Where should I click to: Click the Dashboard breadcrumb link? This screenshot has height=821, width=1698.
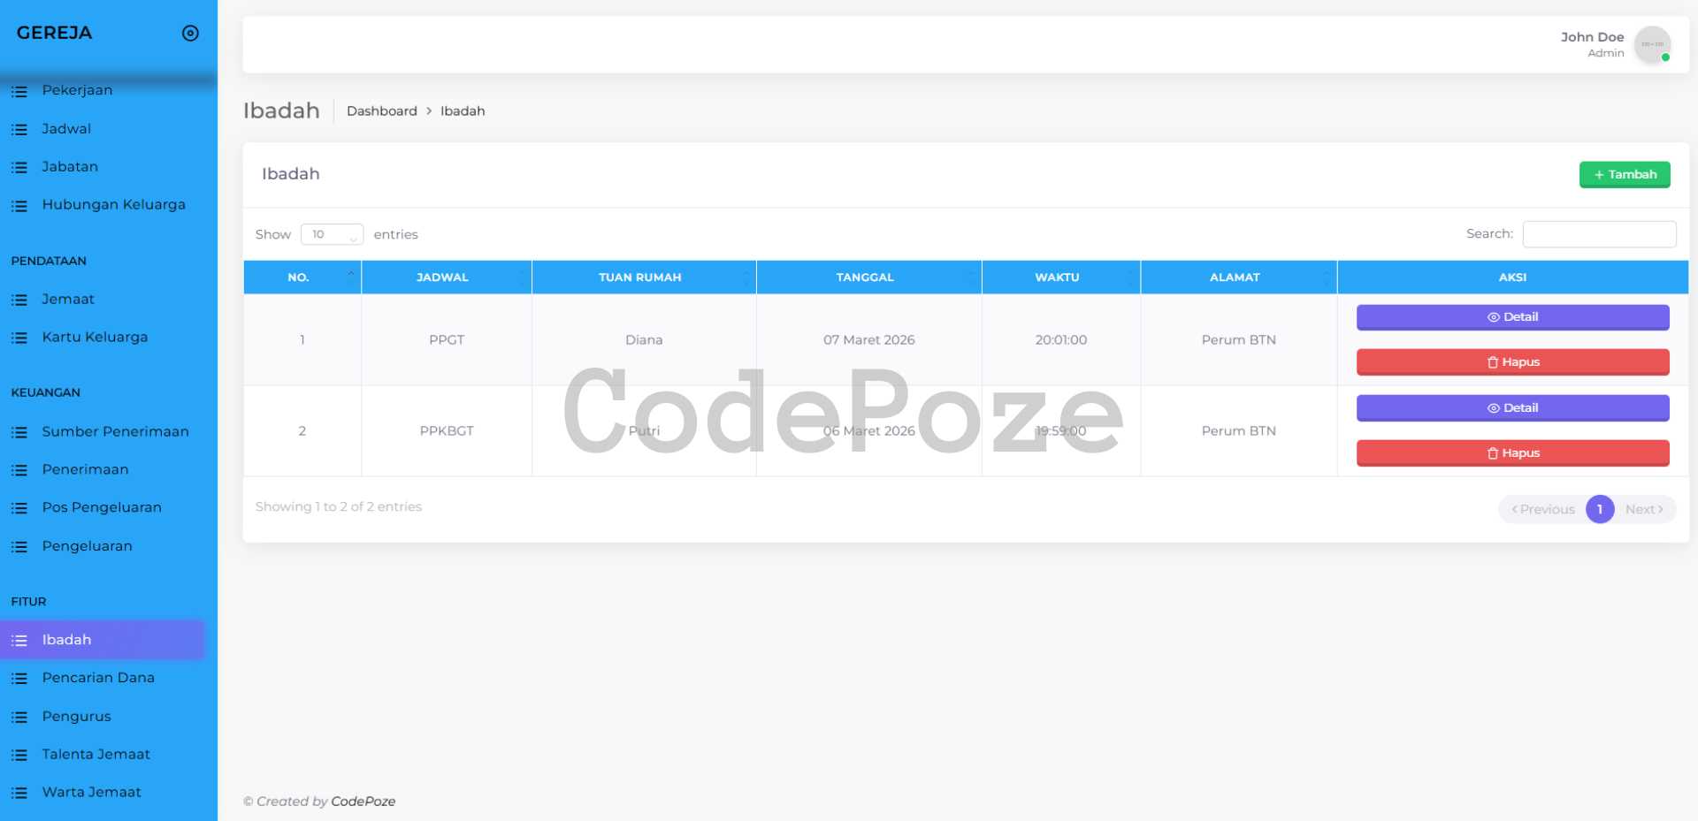[381, 111]
